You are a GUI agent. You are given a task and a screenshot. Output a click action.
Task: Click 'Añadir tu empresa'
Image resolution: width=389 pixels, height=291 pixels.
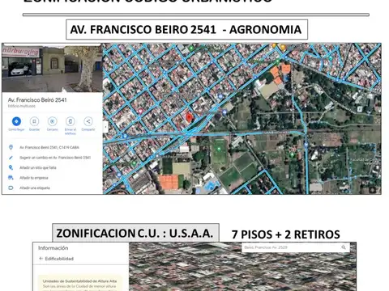(34, 178)
